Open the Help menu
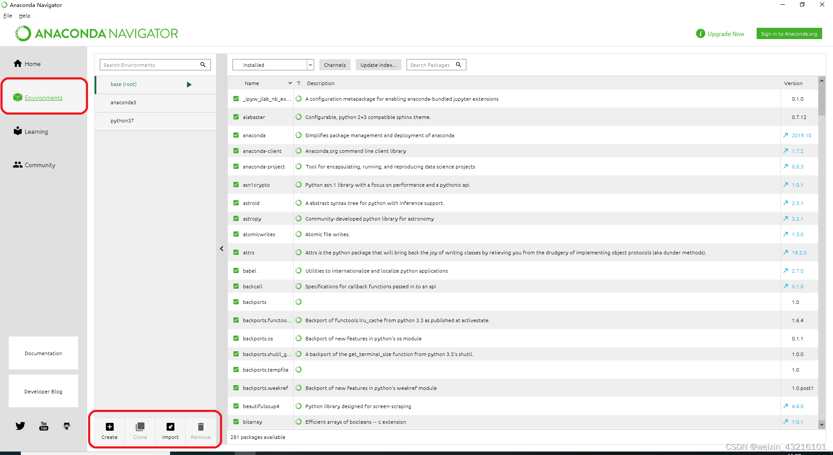The width and height of the screenshot is (833, 455). click(24, 16)
